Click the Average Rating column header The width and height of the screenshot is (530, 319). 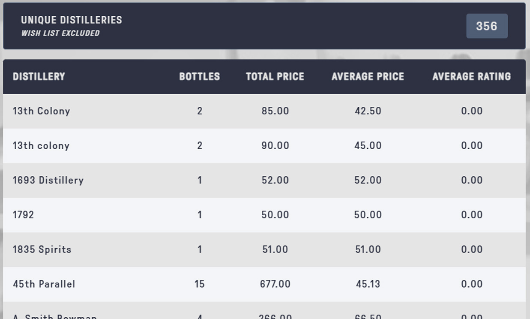[x=471, y=77]
